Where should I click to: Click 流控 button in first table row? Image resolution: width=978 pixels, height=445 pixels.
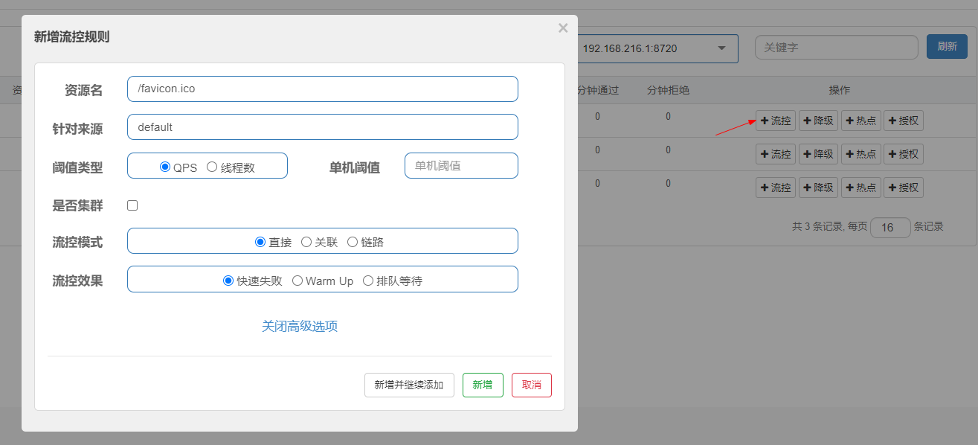776,121
